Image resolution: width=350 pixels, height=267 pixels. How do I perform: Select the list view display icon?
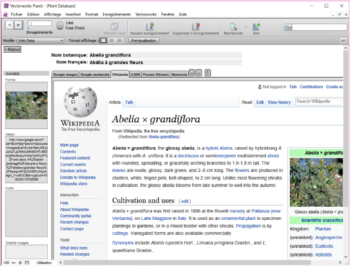pos(111,40)
